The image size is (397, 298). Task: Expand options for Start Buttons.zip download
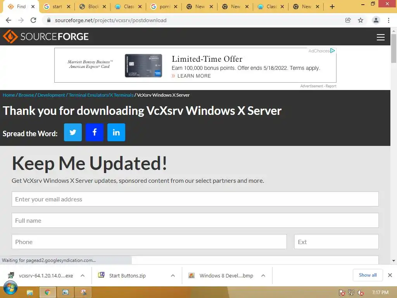click(x=173, y=275)
